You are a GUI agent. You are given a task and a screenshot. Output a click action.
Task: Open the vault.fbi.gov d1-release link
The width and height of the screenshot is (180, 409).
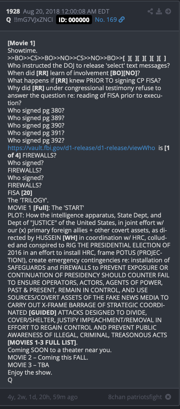(82, 148)
